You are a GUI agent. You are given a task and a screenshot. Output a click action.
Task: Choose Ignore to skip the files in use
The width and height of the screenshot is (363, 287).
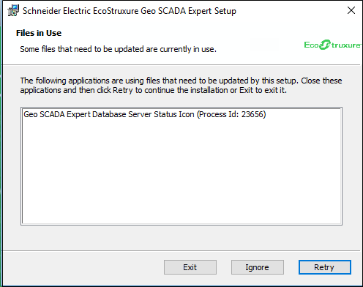coord(258,267)
